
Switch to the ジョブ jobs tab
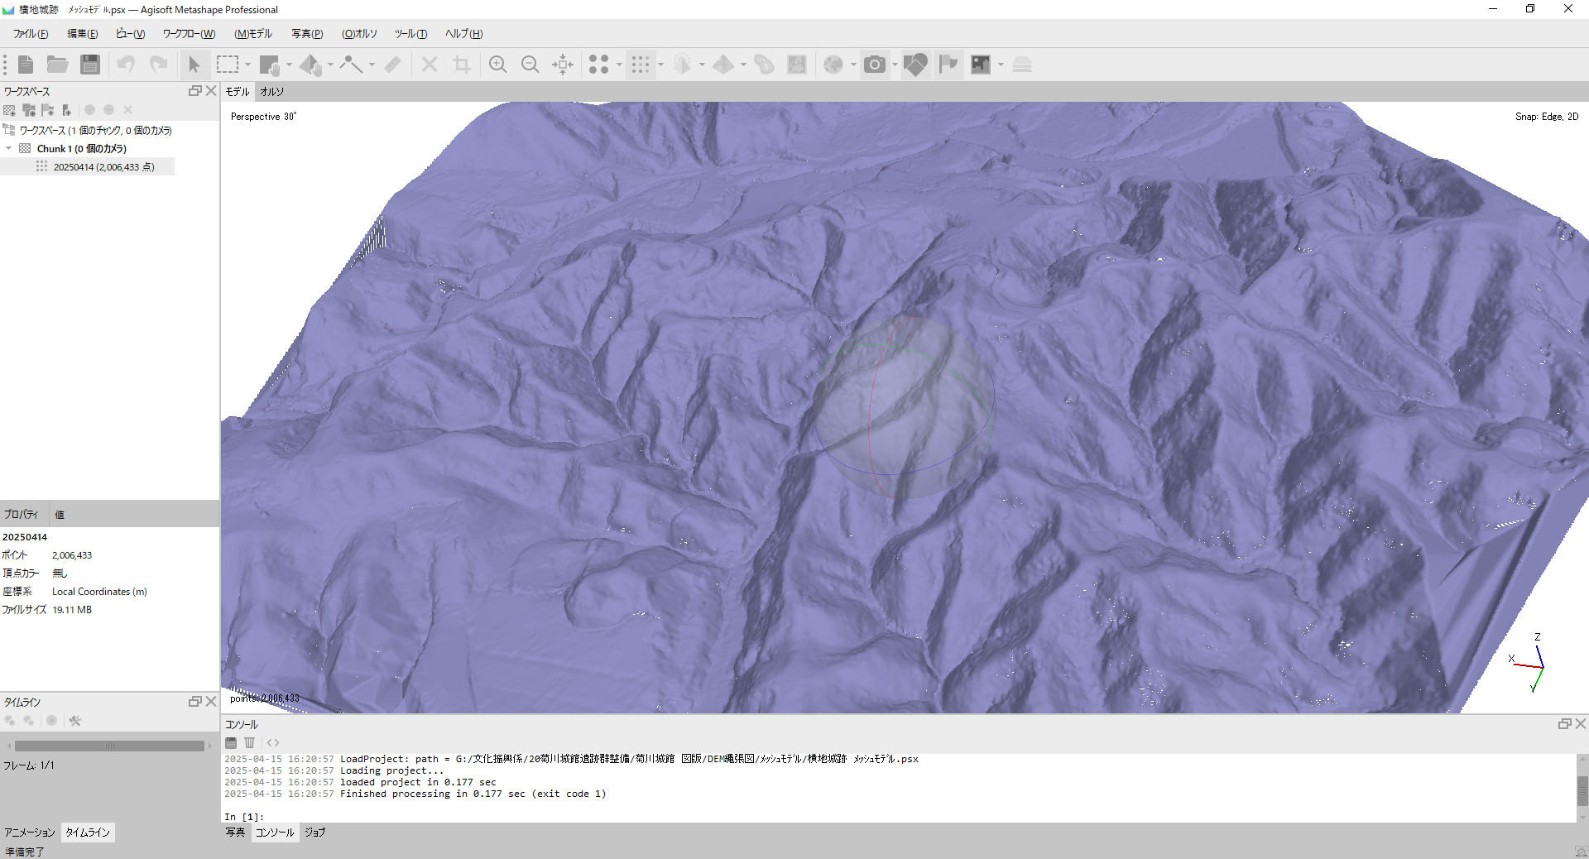[x=314, y=833]
